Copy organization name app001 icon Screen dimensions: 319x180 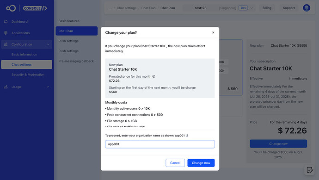(187, 136)
